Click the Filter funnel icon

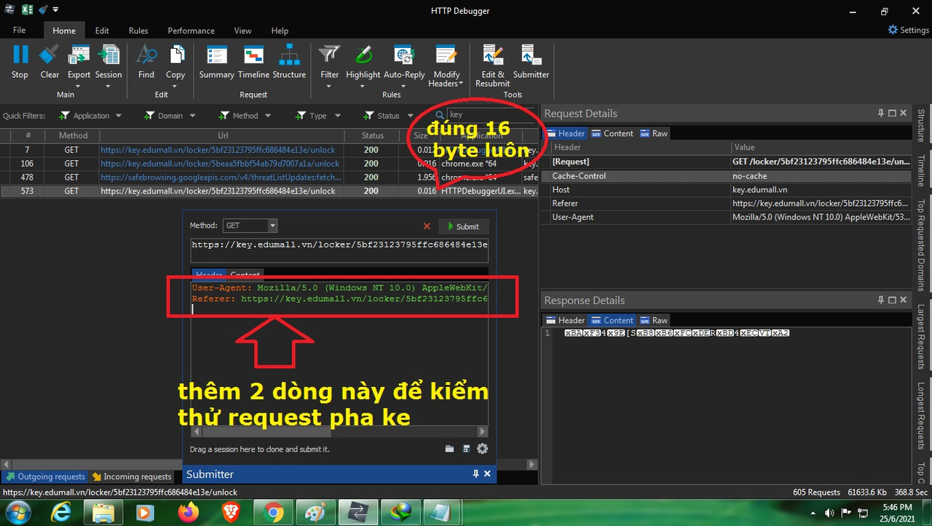tap(330, 55)
